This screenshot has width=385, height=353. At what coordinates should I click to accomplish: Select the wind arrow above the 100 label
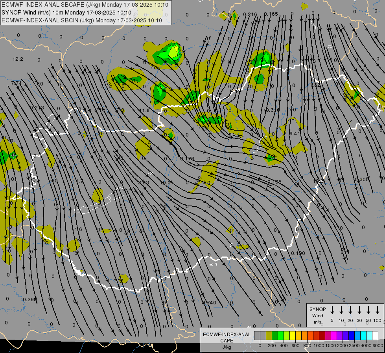378,310
